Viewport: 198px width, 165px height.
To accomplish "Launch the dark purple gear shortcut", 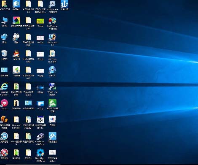I will click(40, 136).
